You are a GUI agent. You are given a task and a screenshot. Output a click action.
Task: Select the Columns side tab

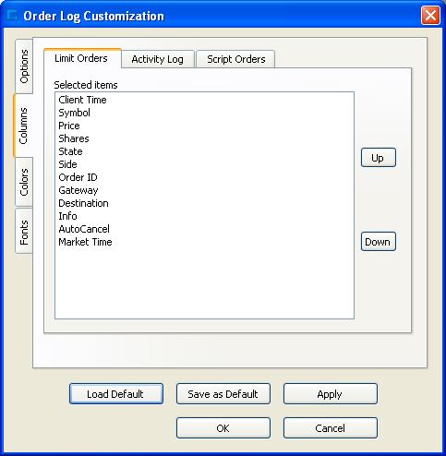23,126
